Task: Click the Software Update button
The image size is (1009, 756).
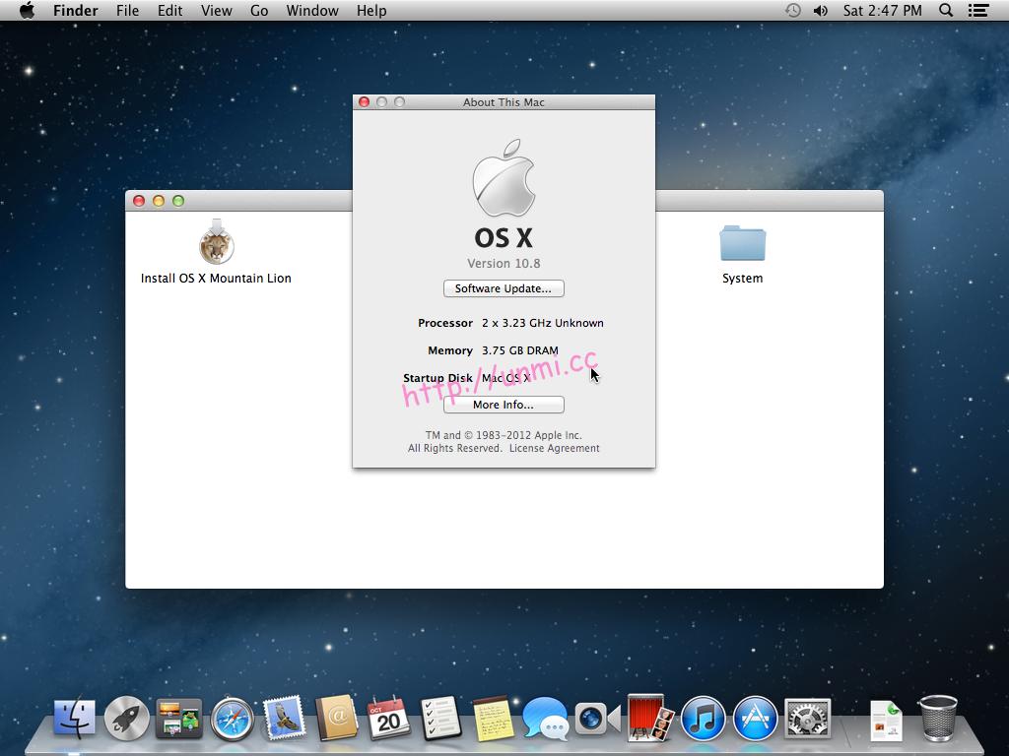Action: (x=504, y=287)
